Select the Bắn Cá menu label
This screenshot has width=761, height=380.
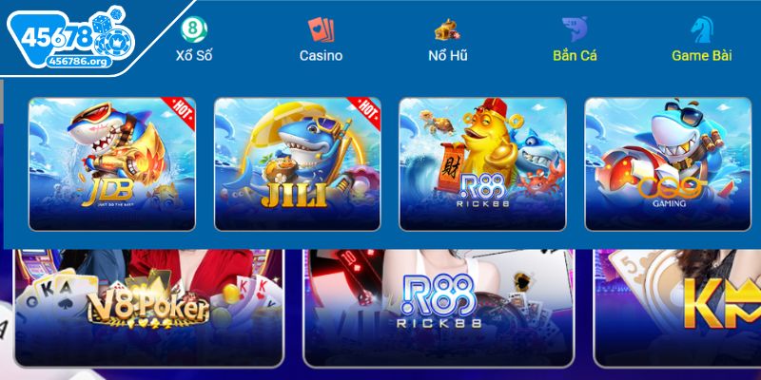pos(575,56)
